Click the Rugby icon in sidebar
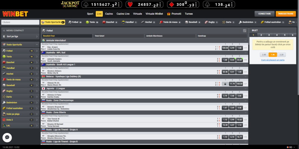 click(x=4, y=91)
